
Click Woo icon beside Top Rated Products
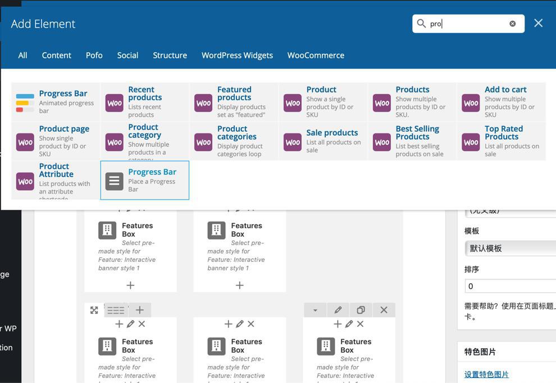pos(471,142)
